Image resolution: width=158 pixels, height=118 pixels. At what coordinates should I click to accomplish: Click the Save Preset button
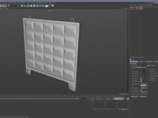pos(143,97)
